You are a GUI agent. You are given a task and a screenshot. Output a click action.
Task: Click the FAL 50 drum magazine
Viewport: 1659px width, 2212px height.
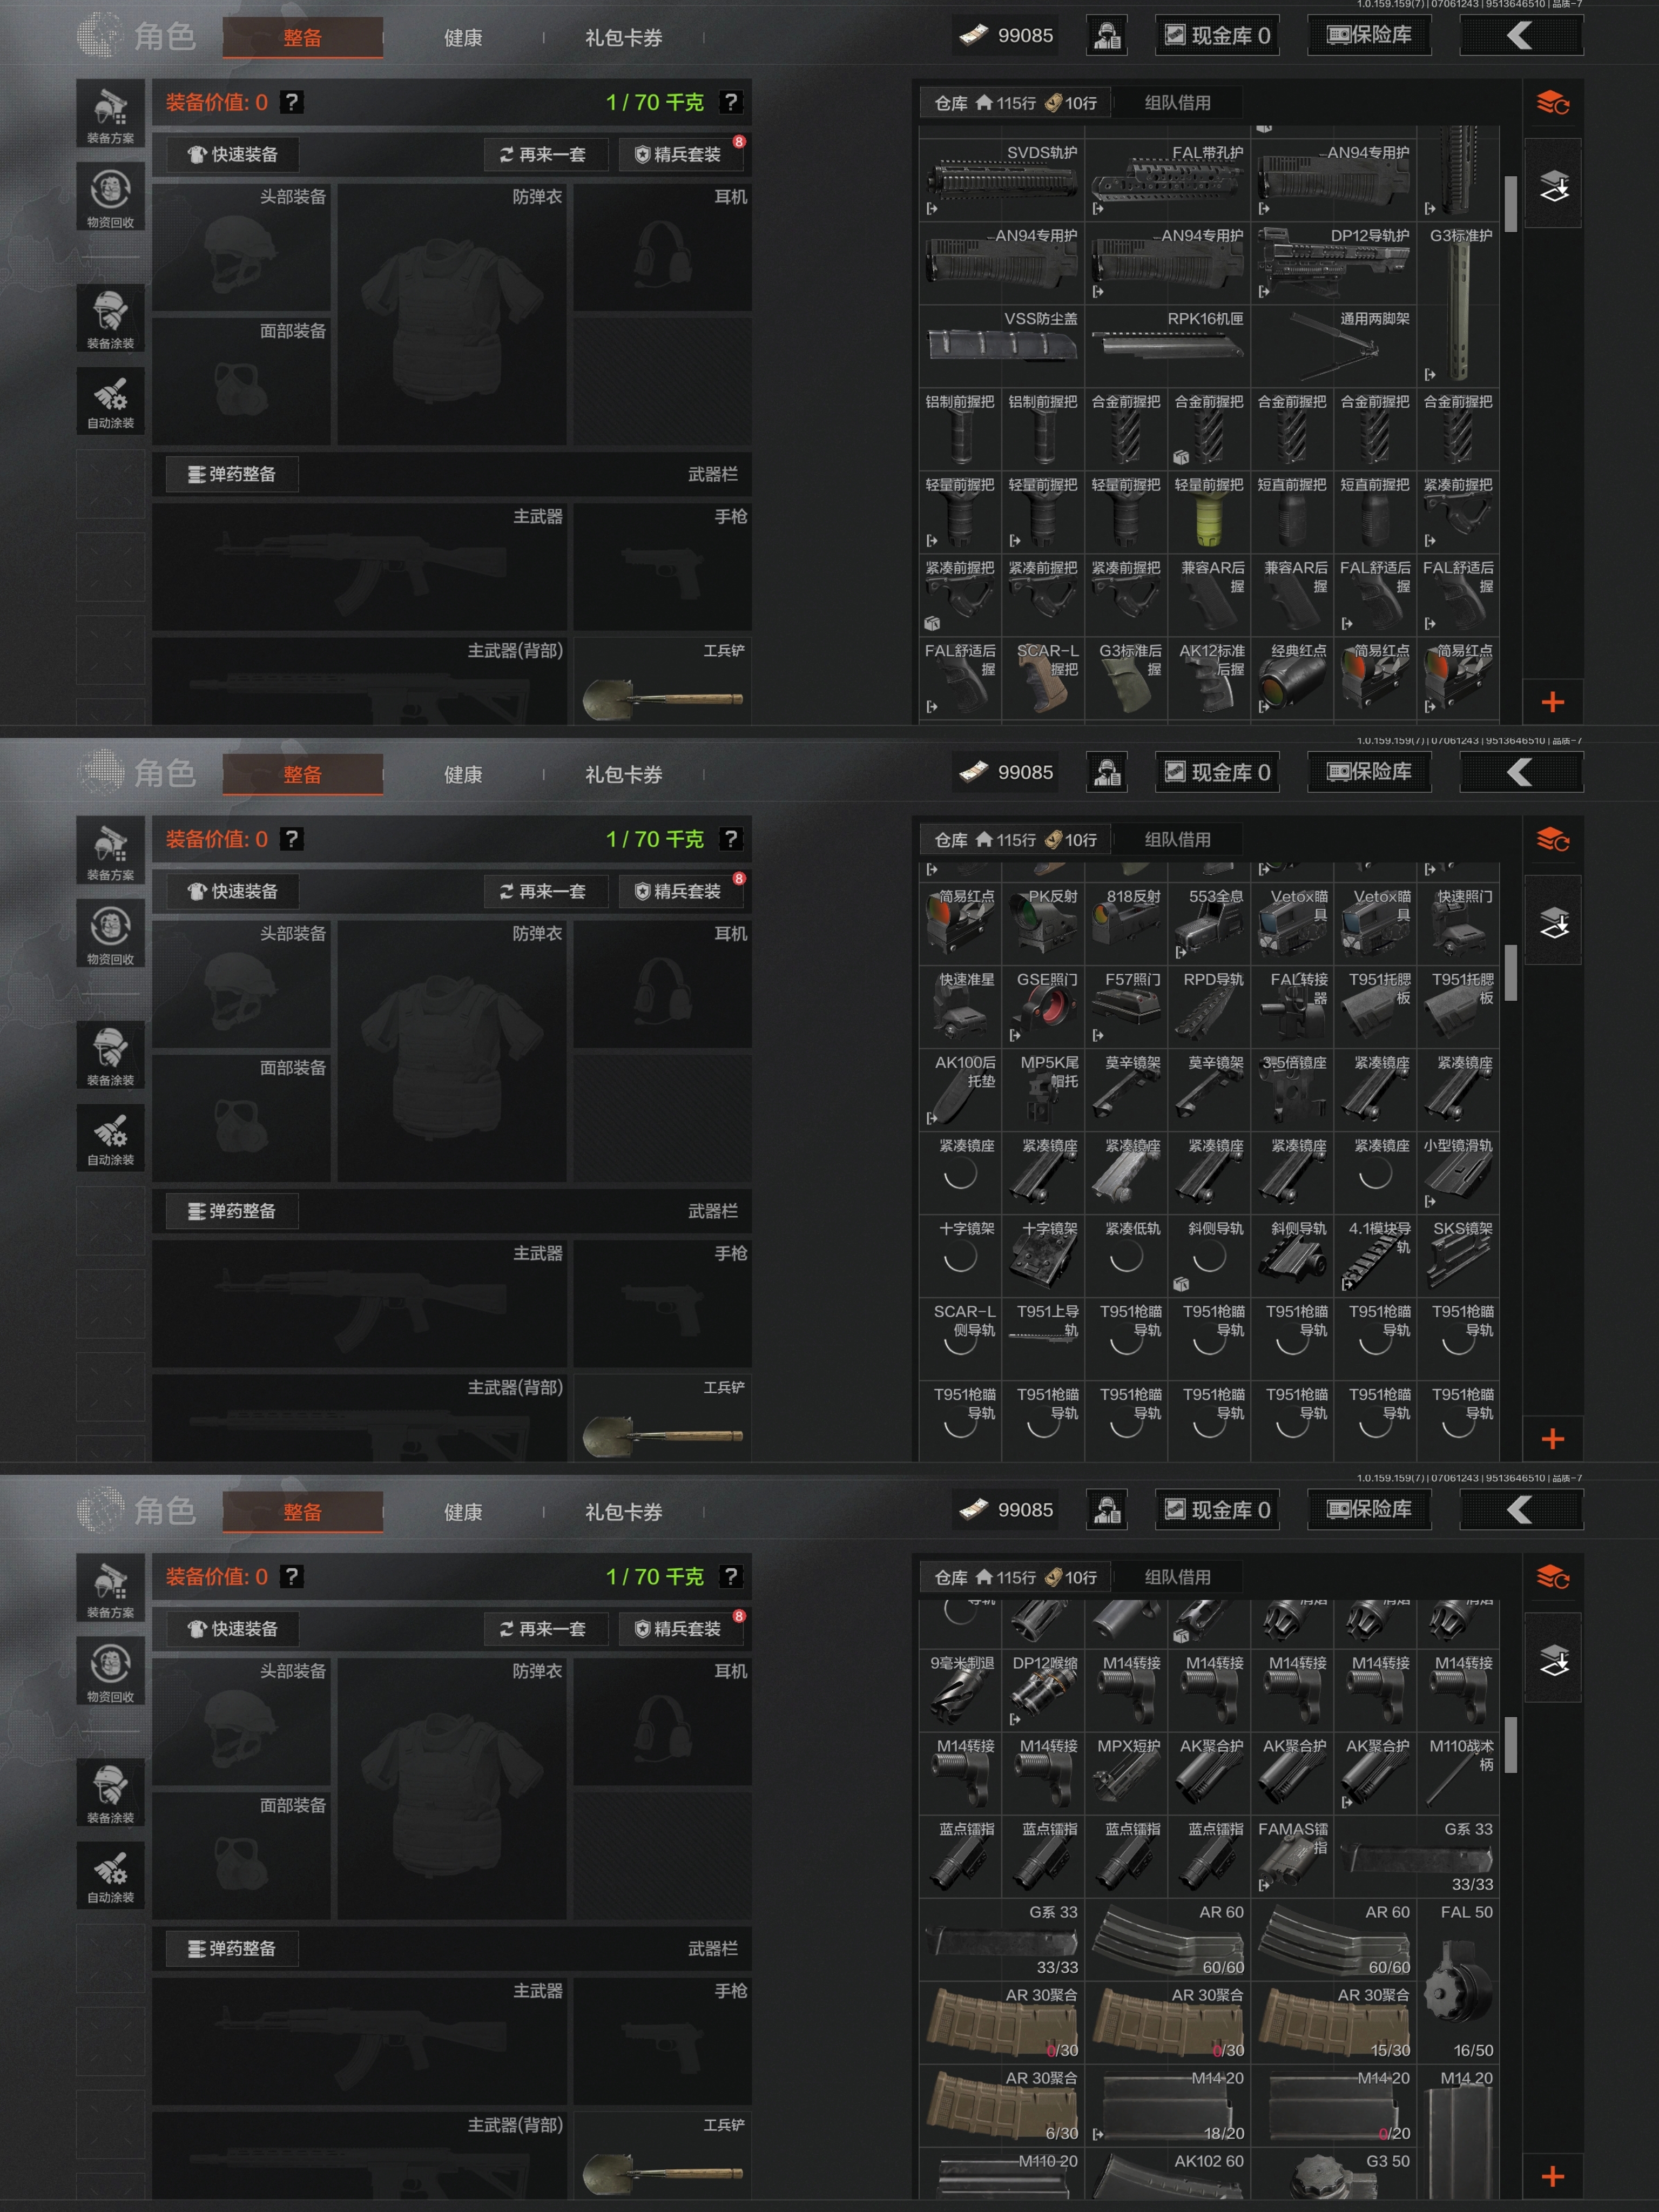coord(1458,1980)
